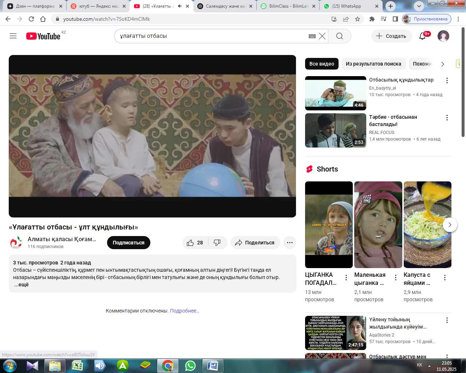Close the Сәлемдесу және browser tab
The image size is (466, 373).
(x=250, y=6)
